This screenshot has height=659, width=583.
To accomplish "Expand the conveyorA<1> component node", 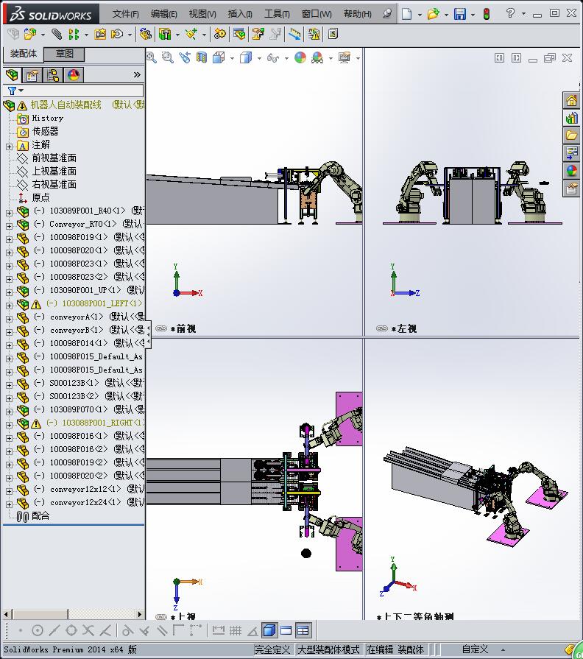I will click(10, 319).
